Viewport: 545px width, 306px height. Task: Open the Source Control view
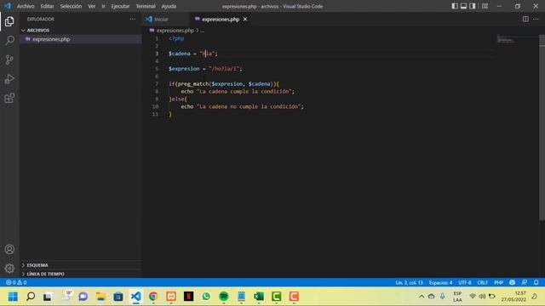click(9, 59)
